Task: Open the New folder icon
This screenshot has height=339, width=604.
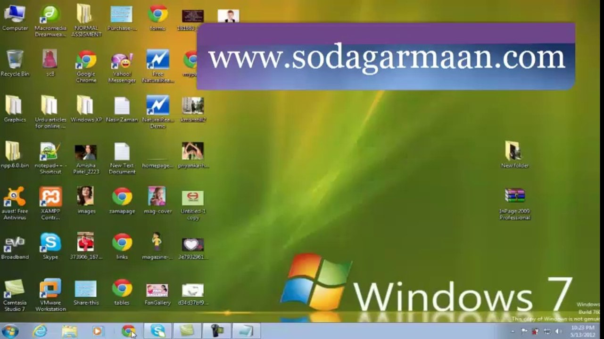Action: [515, 154]
